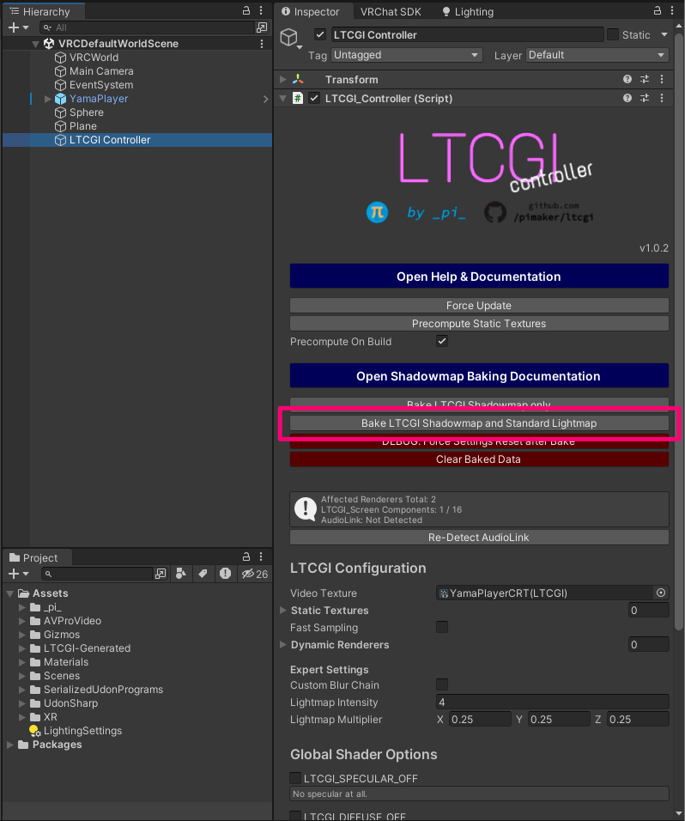This screenshot has width=685, height=821.
Task: Open Transform presets icon
Action: [x=645, y=79]
